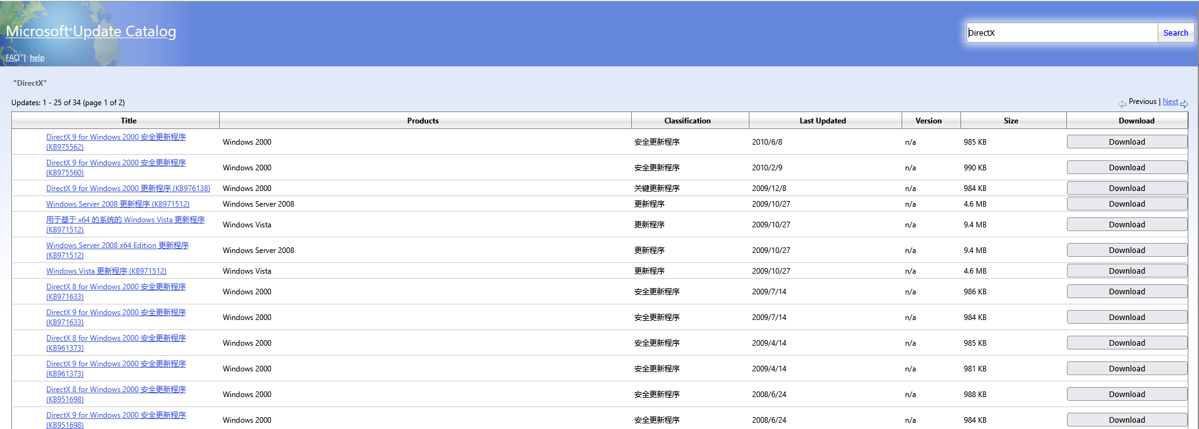The height and width of the screenshot is (429, 1199).
Task: Download the 986 KB DirectX 8 KB971633 update
Action: click(1126, 292)
